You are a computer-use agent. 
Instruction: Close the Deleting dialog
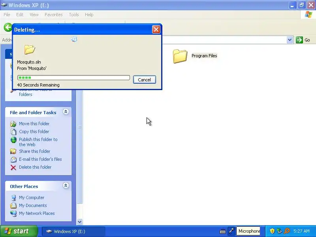pos(156,30)
